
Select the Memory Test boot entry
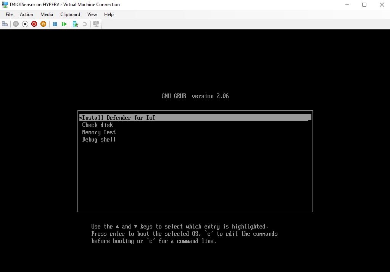(99, 132)
